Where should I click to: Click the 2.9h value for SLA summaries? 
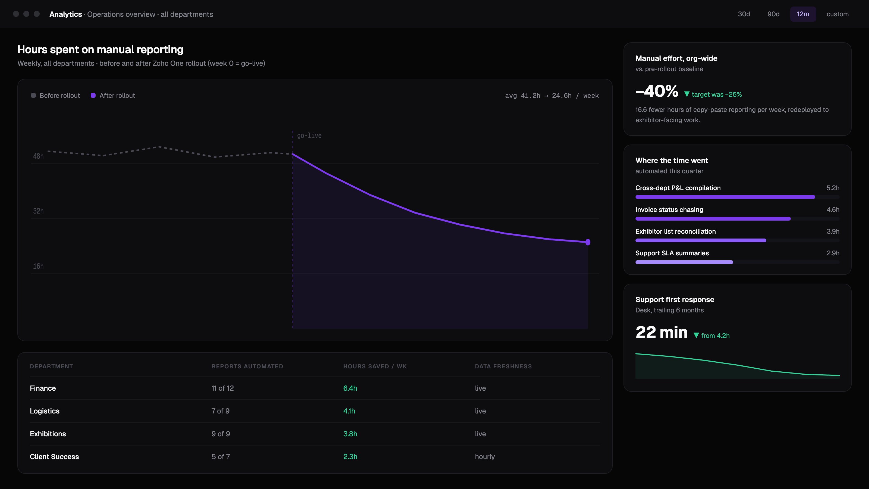pyautogui.click(x=833, y=253)
